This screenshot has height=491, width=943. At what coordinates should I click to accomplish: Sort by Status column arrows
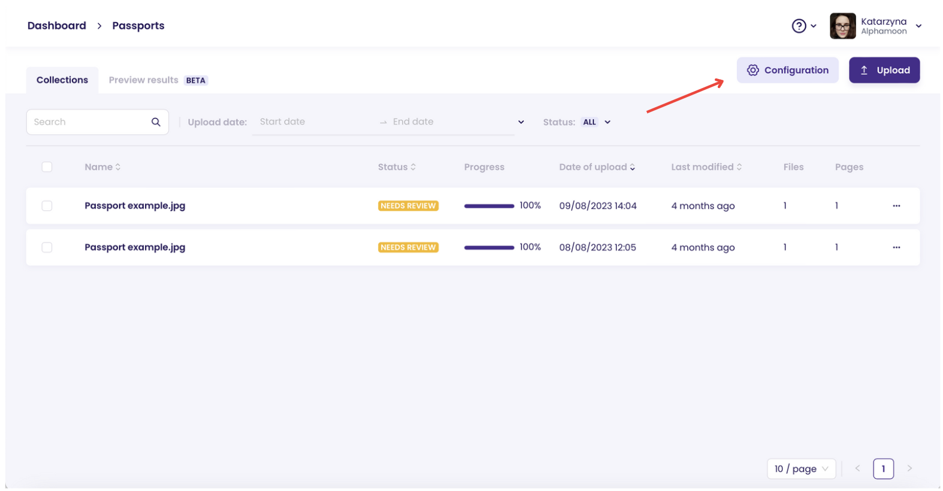coord(413,167)
